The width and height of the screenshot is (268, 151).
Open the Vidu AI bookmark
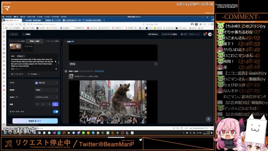(149, 28)
